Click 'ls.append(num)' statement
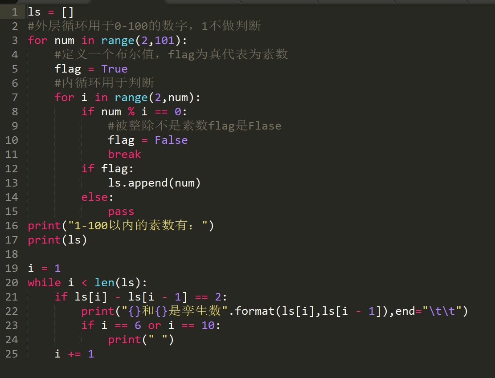 click(x=154, y=183)
